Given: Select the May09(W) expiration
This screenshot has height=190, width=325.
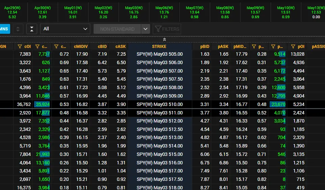Looking at the screenshot, I should tap(255, 12).
